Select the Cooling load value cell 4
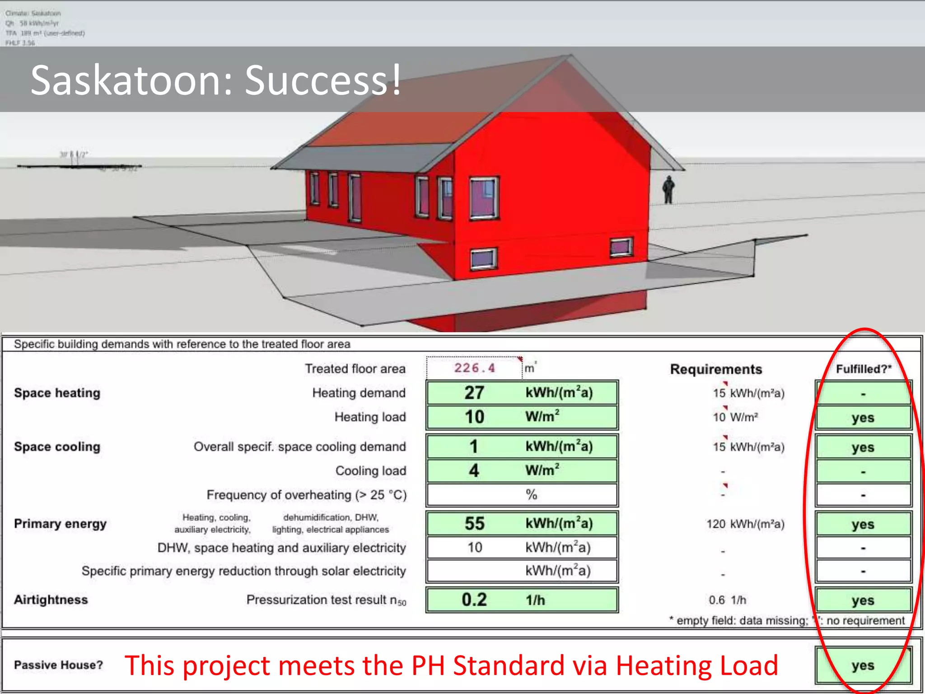Image resolution: width=925 pixels, height=694 pixels. pyautogui.click(x=522, y=470)
